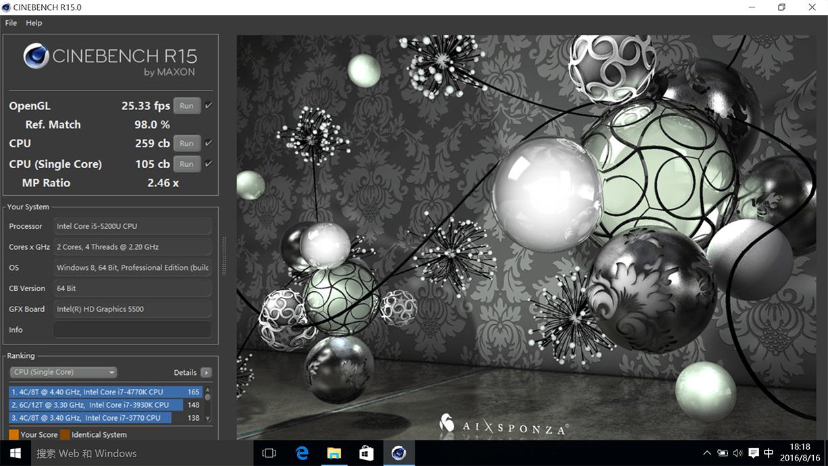Screen dimensions: 828x466
Task: Open the CPU (Single Core) ranking dropdown
Action: pyautogui.click(x=63, y=372)
